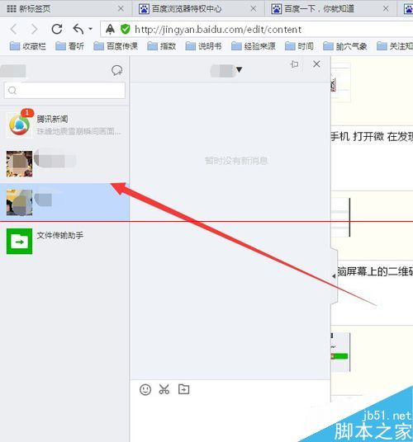This screenshot has width=413, height=442.
Task: Click the 腾讯新闻 avatar with unread badge
Action: [x=19, y=125]
